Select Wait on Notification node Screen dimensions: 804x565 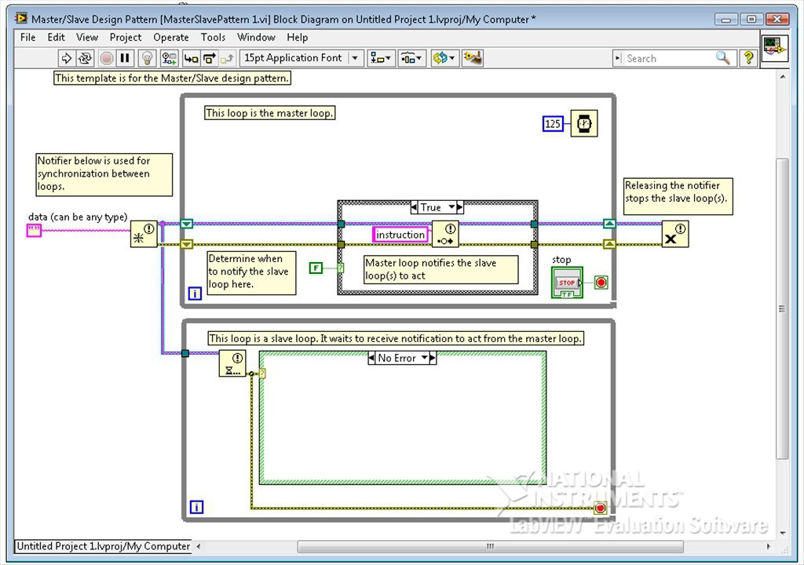(232, 363)
